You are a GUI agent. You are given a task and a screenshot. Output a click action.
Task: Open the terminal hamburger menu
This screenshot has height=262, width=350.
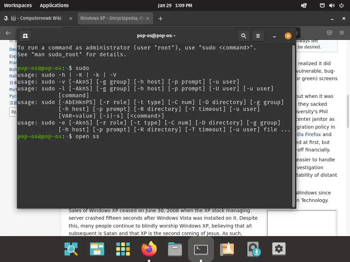[258, 35]
